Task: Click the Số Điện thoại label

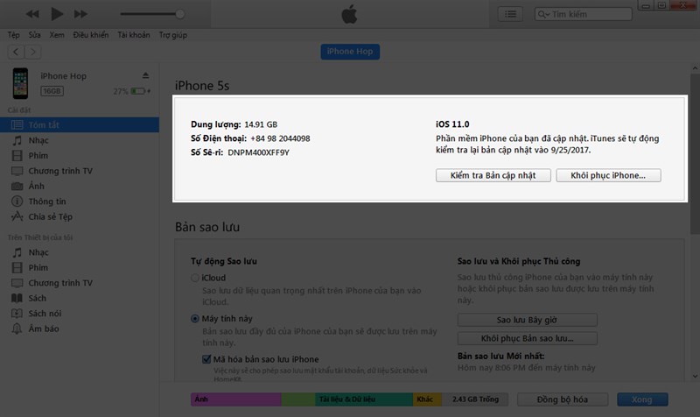Action: 219,138
